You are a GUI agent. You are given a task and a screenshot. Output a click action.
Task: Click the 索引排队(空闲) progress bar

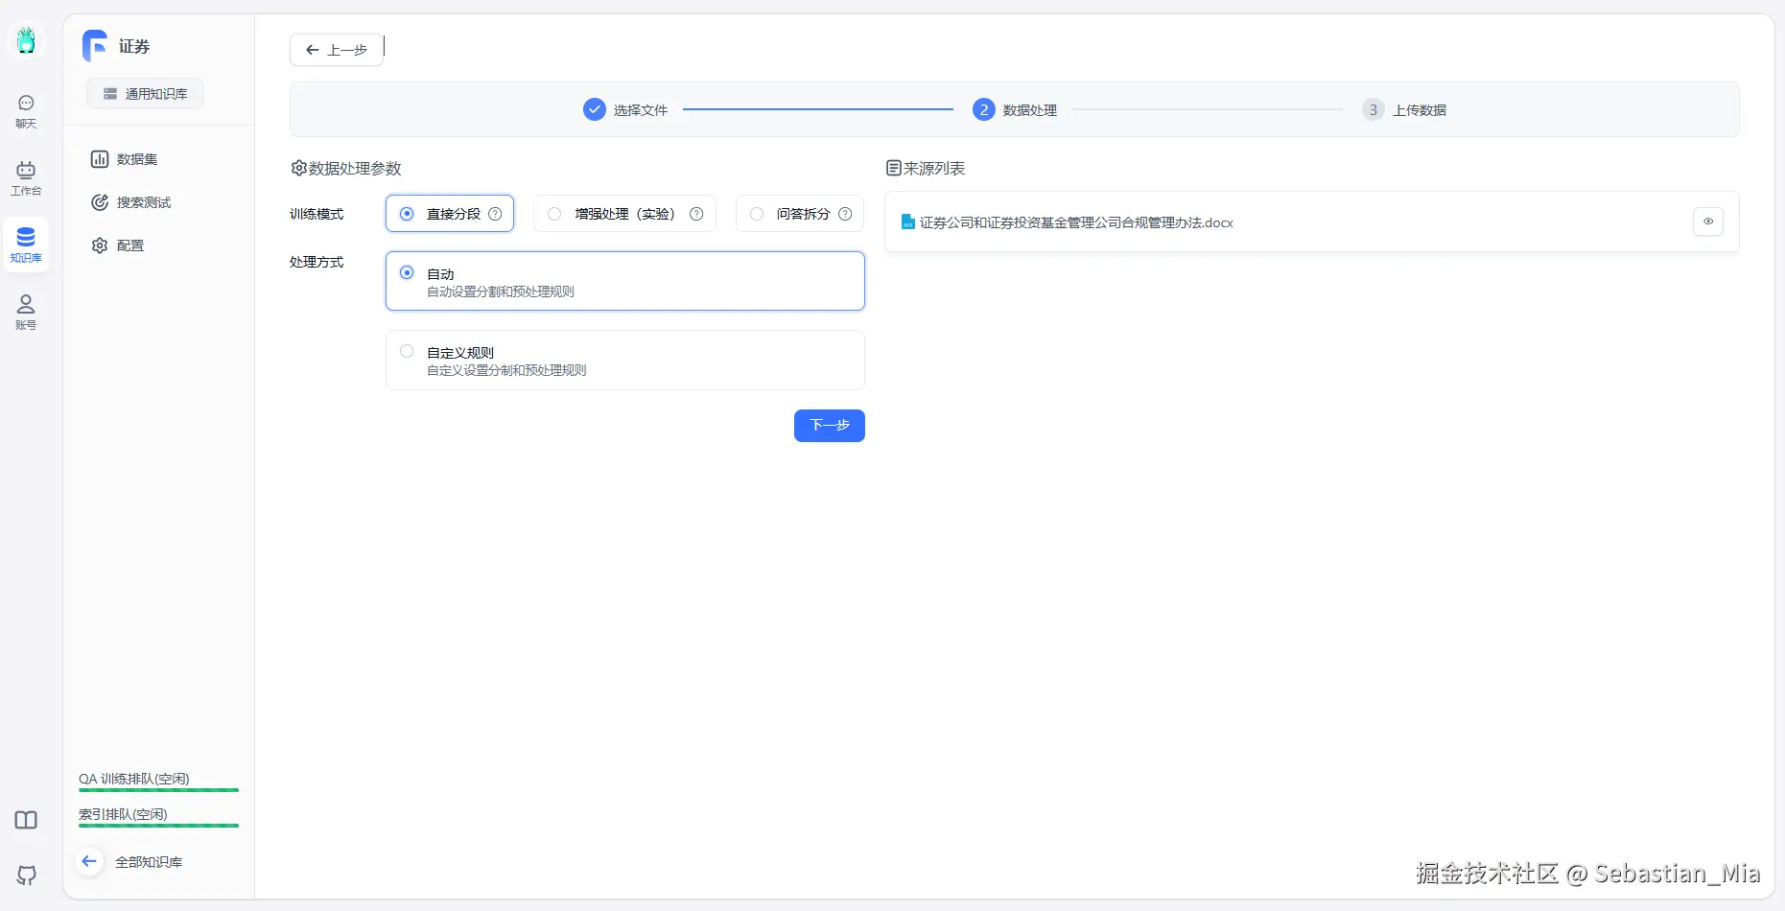click(x=159, y=826)
